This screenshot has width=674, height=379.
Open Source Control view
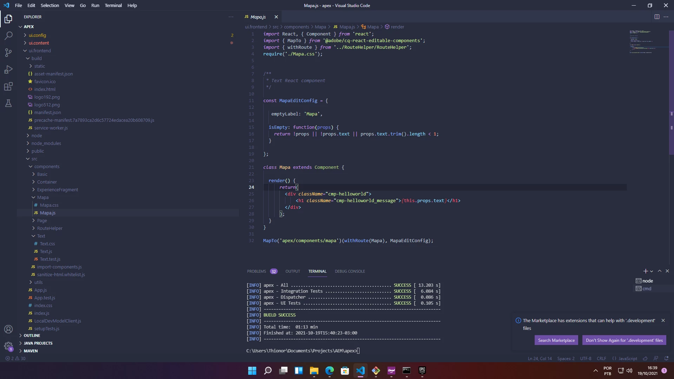(x=8, y=53)
